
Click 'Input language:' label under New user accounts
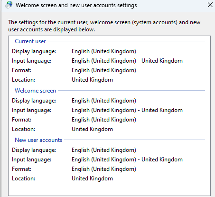point(31,159)
